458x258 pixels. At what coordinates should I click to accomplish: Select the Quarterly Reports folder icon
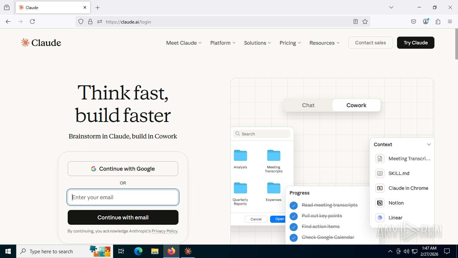(x=240, y=188)
